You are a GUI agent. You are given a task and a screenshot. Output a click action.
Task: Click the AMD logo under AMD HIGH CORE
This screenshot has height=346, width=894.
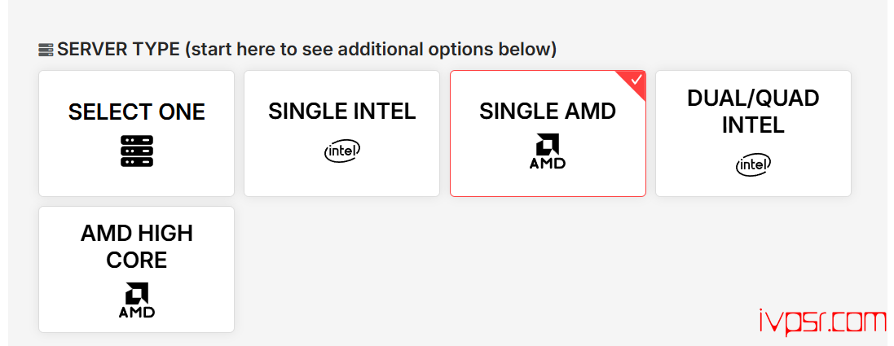136,300
